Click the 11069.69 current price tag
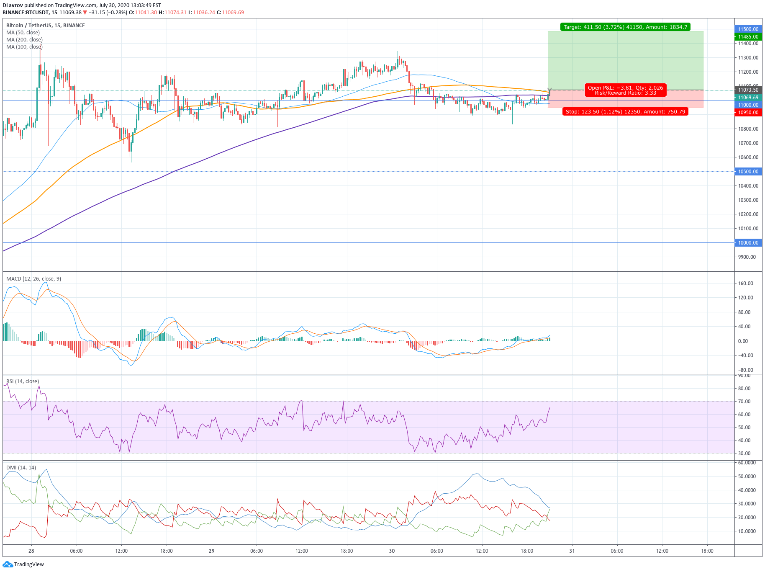This screenshot has height=572, width=765. point(748,98)
